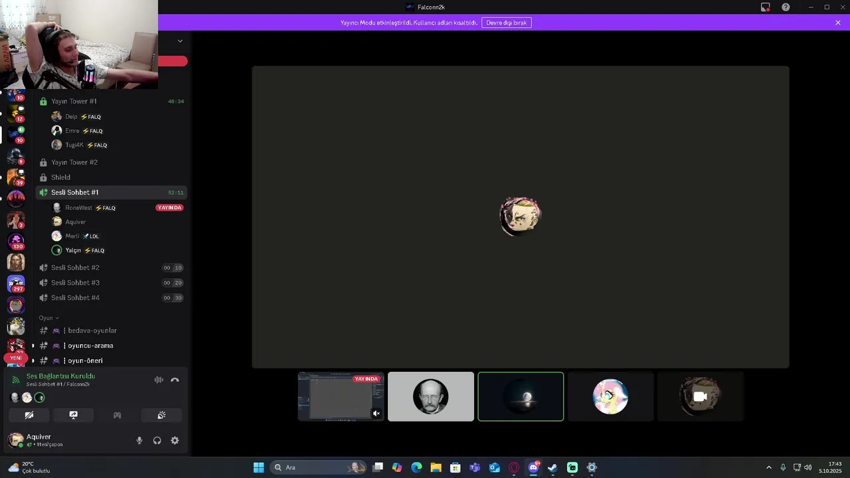The image size is (850, 478).
Task: Select the locked Shield channel
Action: click(110, 177)
